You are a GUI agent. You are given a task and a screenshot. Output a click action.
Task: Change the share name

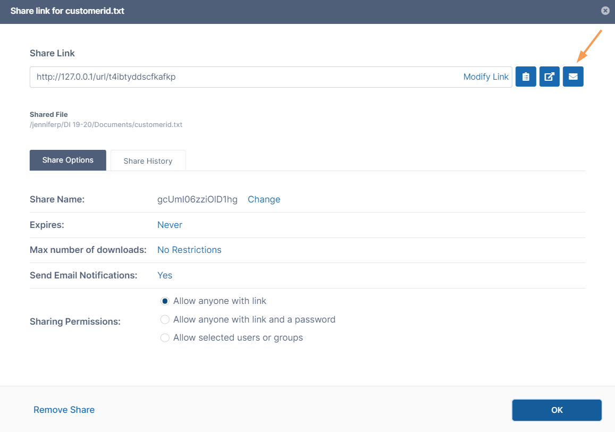tap(264, 199)
